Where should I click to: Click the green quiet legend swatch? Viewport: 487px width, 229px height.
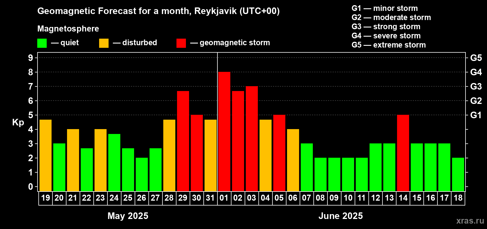(42, 43)
